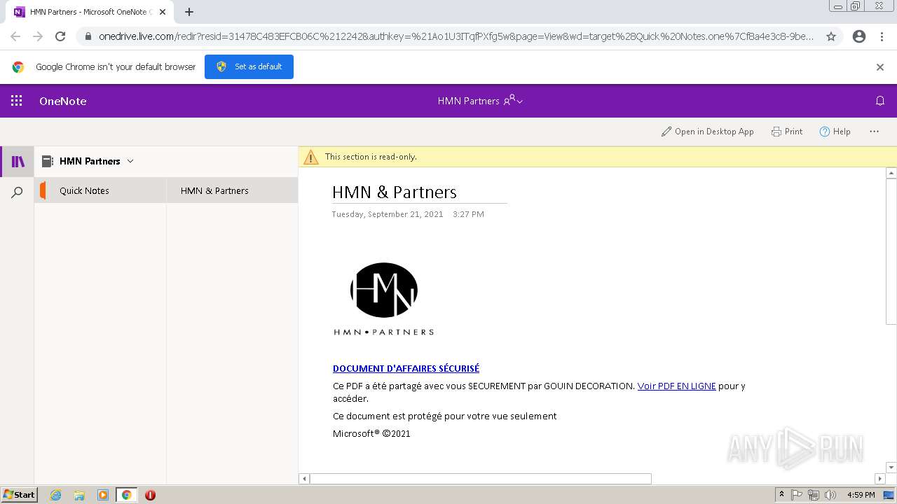Open the Chrome three-dot menu
Screen dimensions: 897x504
[x=882, y=36]
